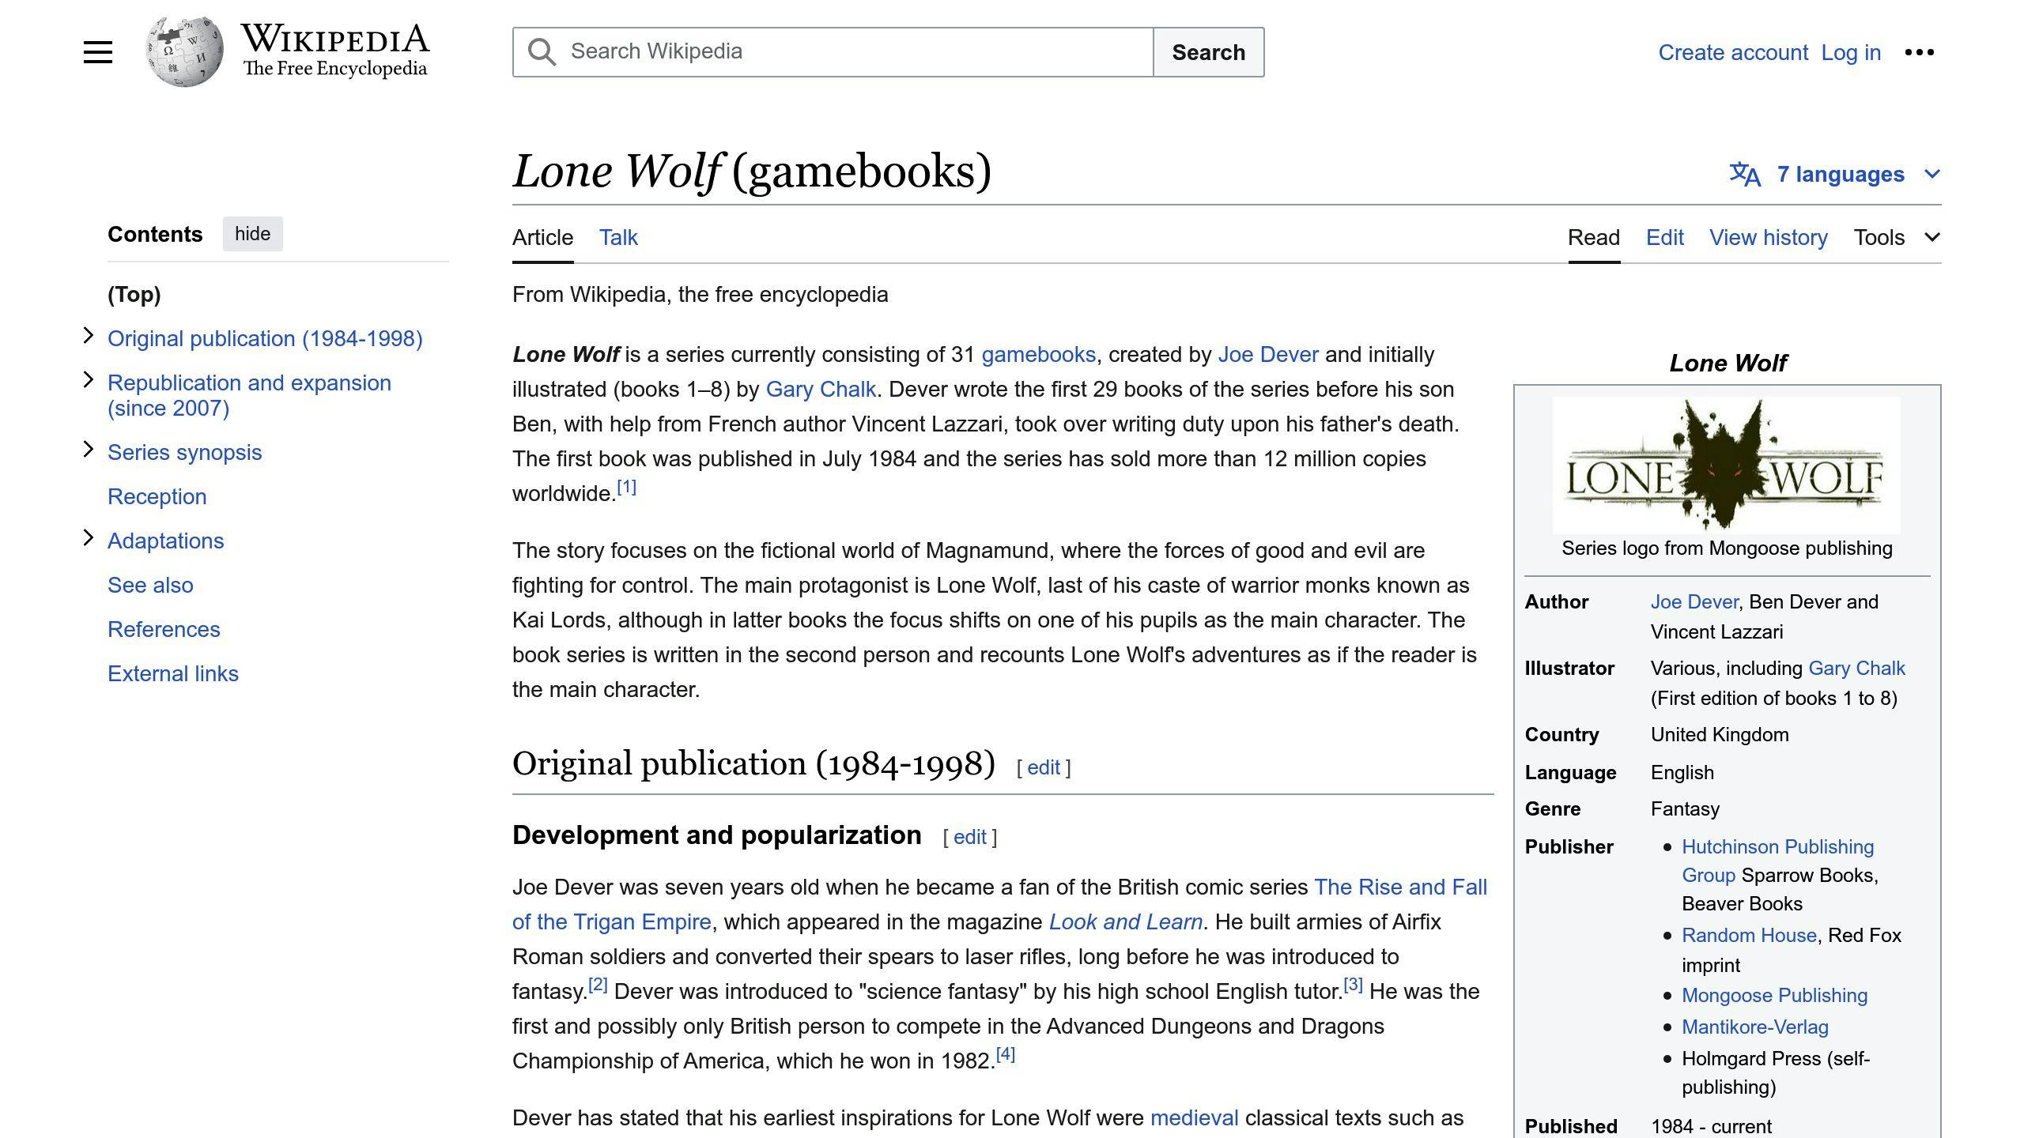Open the three-dots personal tools menu
Screen dimensions: 2024x1138
pyautogui.click(x=1919, y=52)
